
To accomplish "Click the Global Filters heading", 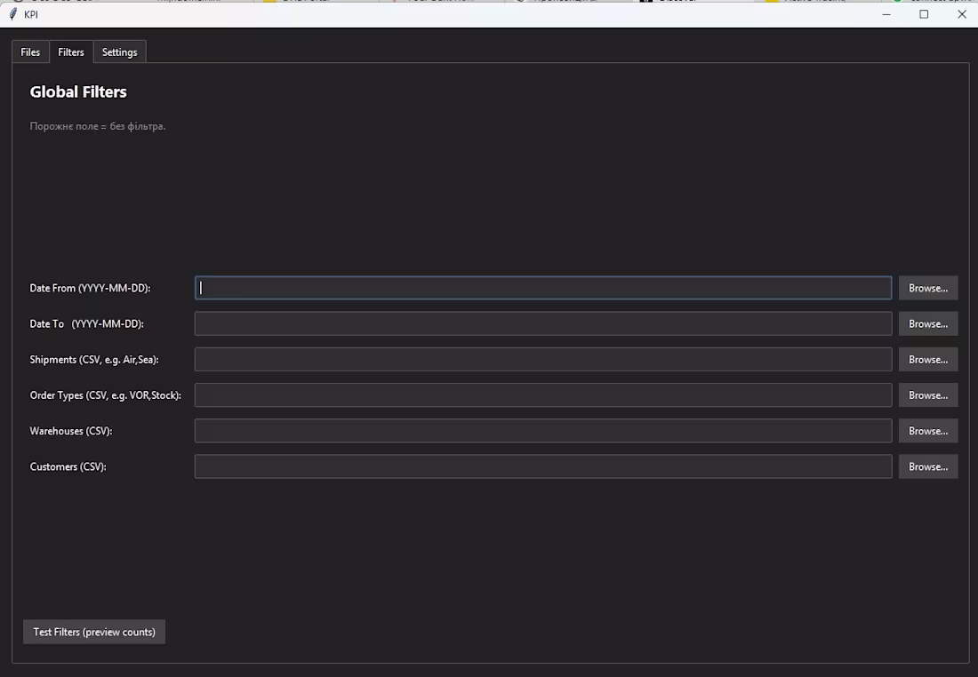I will (x=78, y=92).
